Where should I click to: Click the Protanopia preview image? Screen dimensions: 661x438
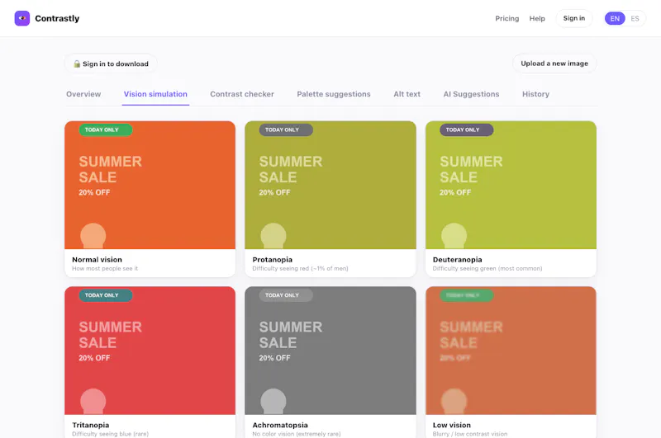tap(330, 185)
